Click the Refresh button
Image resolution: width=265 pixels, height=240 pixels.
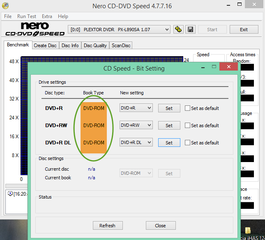[108, 226]
